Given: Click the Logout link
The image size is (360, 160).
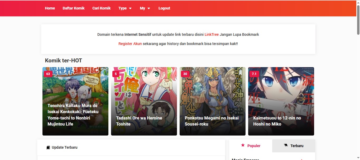Looking at the screenshot, I should (x=164, y=8).
